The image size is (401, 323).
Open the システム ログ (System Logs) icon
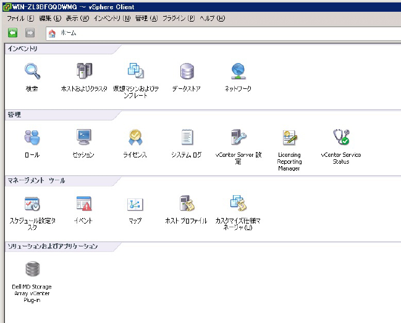pyautogui.click(x=187, y=136)
